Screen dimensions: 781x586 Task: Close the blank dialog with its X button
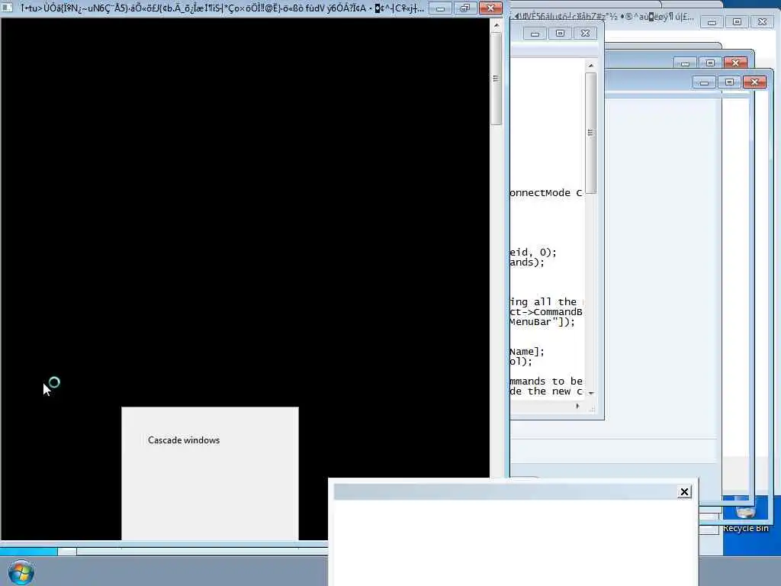pyautogui.click(x=684, y=492)
